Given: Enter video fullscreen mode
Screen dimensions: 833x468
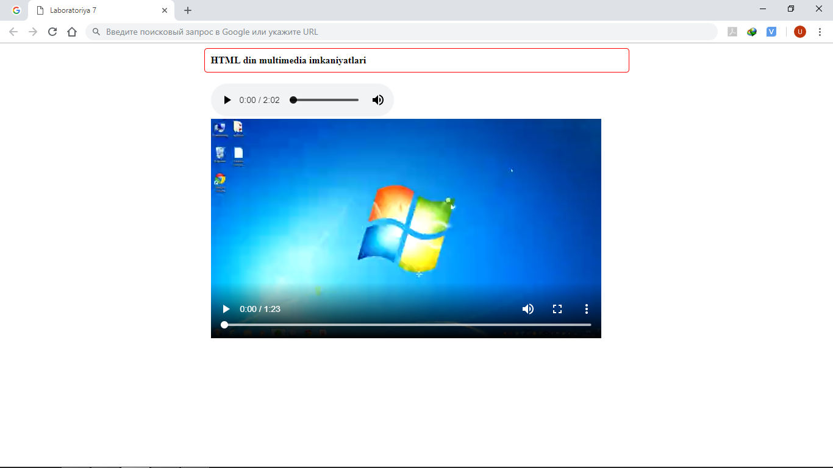Looking at the screenshot, I should point(557,309).
